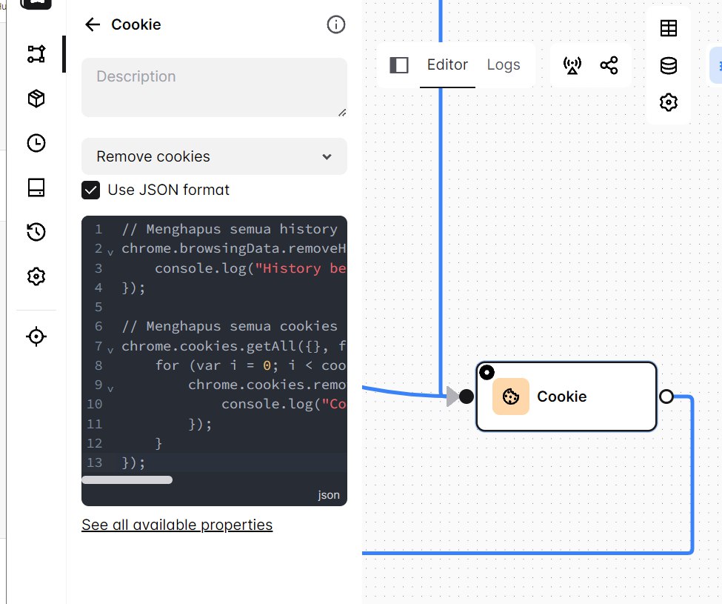Click the chrome.browsingData code line

[x=233, y=248]
